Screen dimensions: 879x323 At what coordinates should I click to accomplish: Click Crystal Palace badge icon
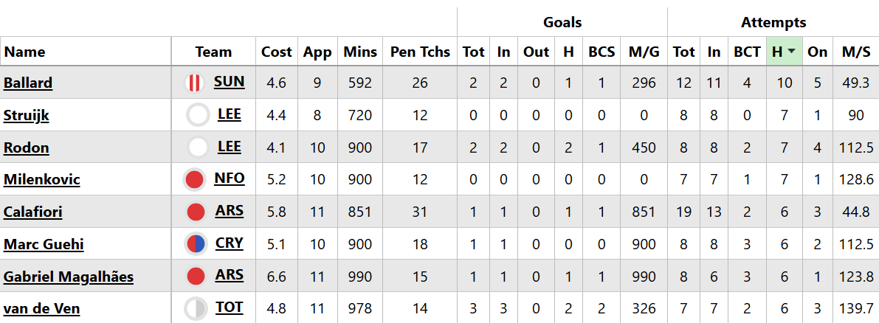(x=196, y=244)
